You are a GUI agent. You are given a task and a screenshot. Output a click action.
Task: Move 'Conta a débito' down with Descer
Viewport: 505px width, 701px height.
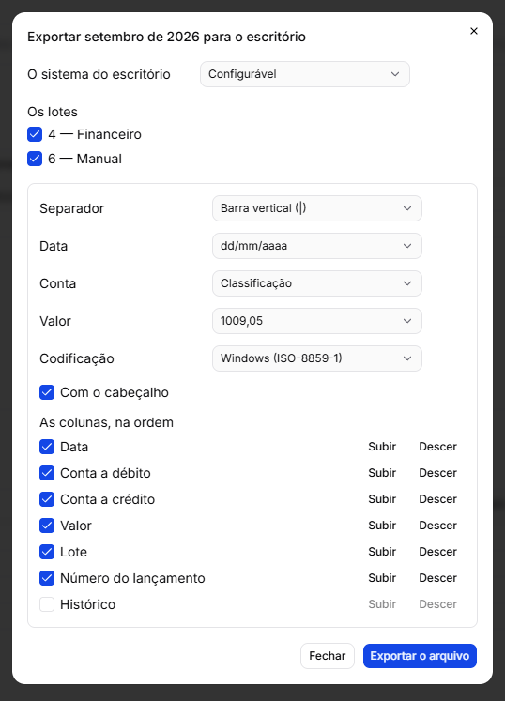pos(438,473)
